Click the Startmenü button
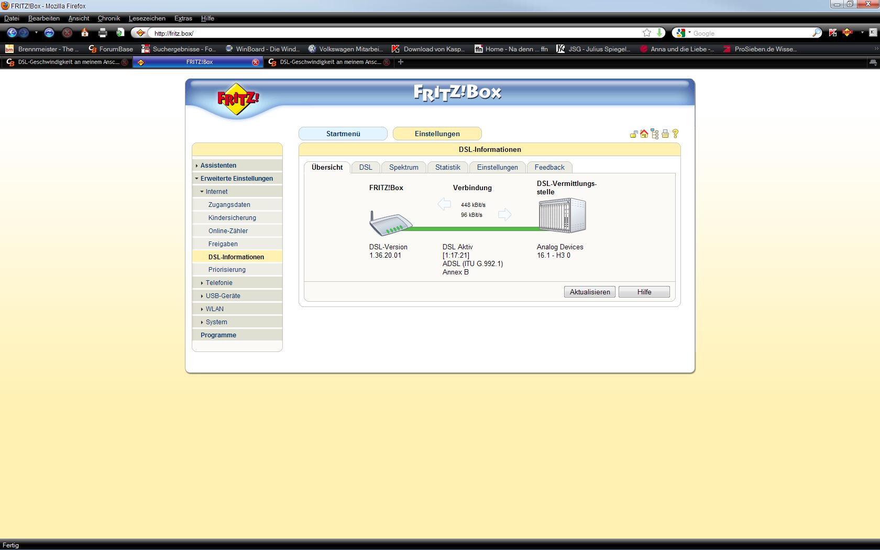The width and height of the screenshot is (880, 550). coord(343,134)
